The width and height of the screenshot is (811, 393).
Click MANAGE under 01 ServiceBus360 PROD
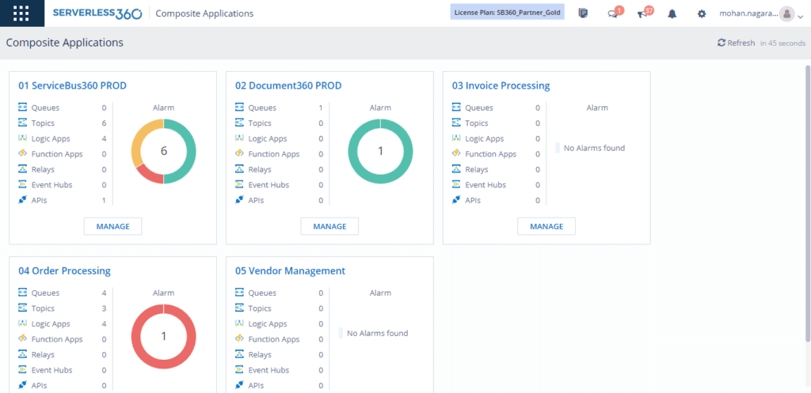pyautogui.click(x=112, y=226)
